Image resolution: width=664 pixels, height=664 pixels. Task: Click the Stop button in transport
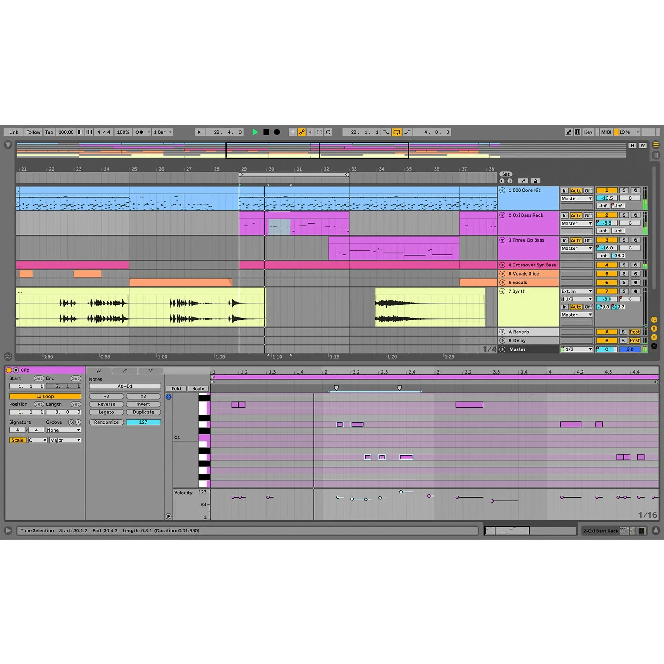pos(266,132)
